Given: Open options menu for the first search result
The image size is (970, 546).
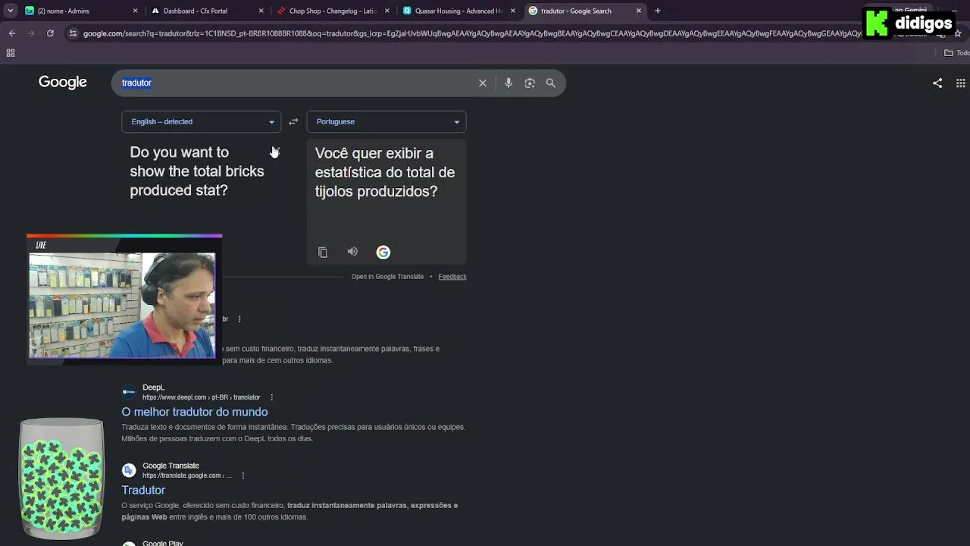Looking at the screenshot, I should point(239,319).
